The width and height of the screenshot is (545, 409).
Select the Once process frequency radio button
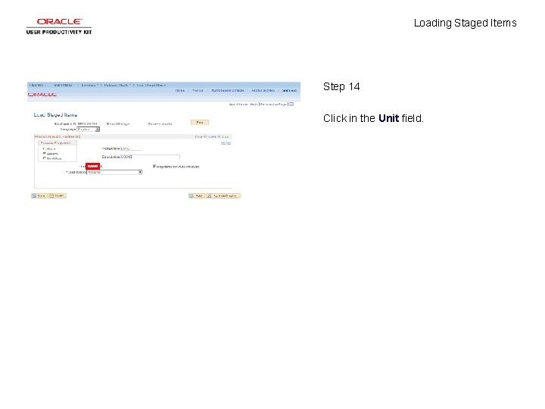pos(44,148)
